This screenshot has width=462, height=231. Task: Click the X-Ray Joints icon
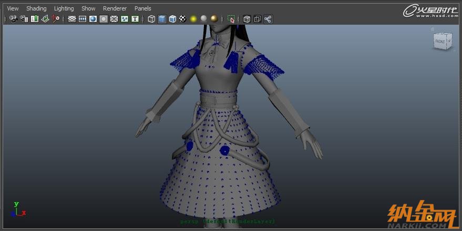pos(268,19)
